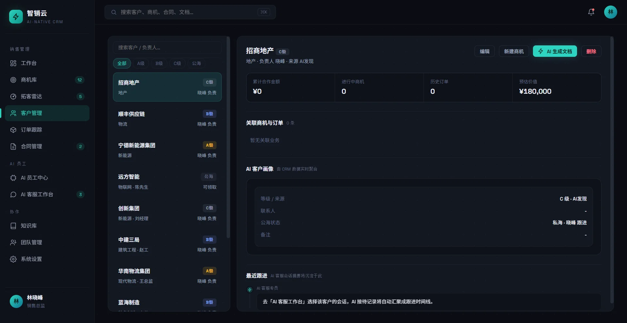Filter customers by C级 chip
The width and height of the screenshot is (627, 323).
pyautogui.click(x=177, y=63)
